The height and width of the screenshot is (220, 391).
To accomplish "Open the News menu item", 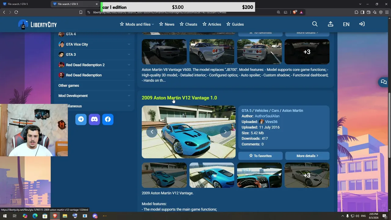I will tap(166, 24).
